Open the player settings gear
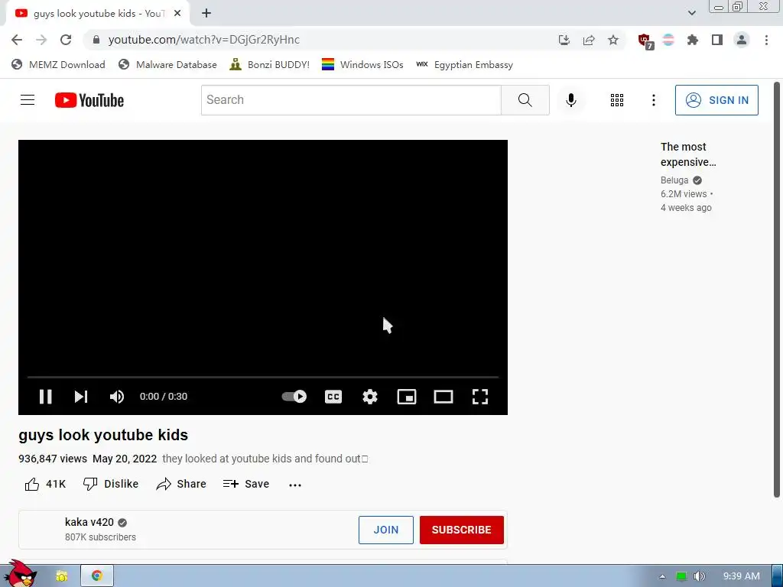Image resolution: width=783 pixels, height=587 pixels. tap(370, 397)
